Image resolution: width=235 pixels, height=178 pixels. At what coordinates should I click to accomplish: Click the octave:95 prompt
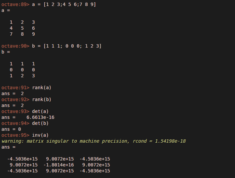[x=16, y=135]
